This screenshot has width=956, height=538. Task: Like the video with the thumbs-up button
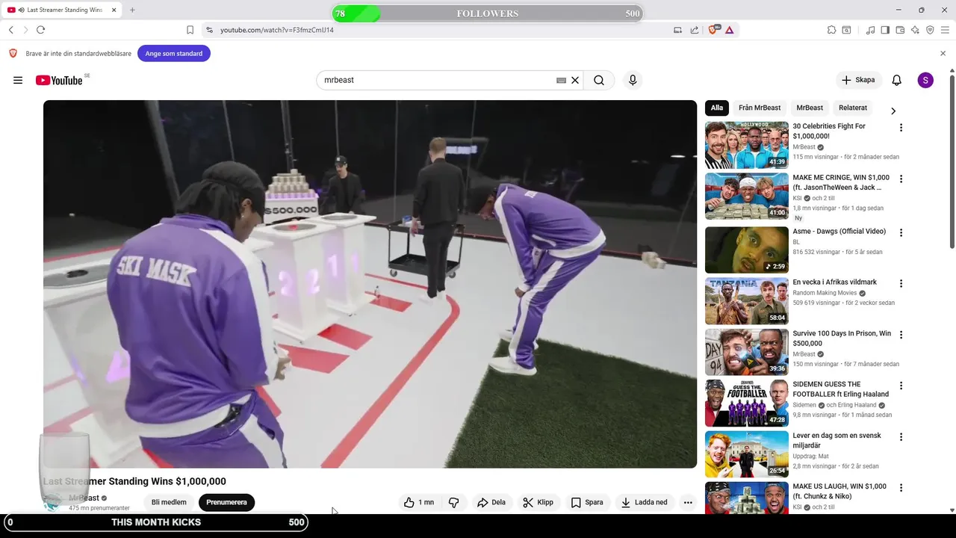click(418, 502)
